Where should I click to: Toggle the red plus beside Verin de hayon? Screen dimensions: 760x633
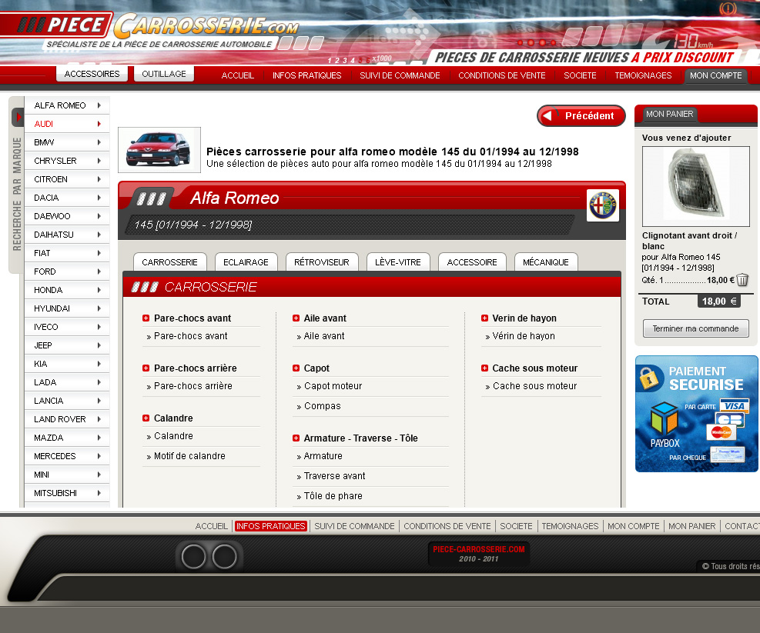coord(485,318)
